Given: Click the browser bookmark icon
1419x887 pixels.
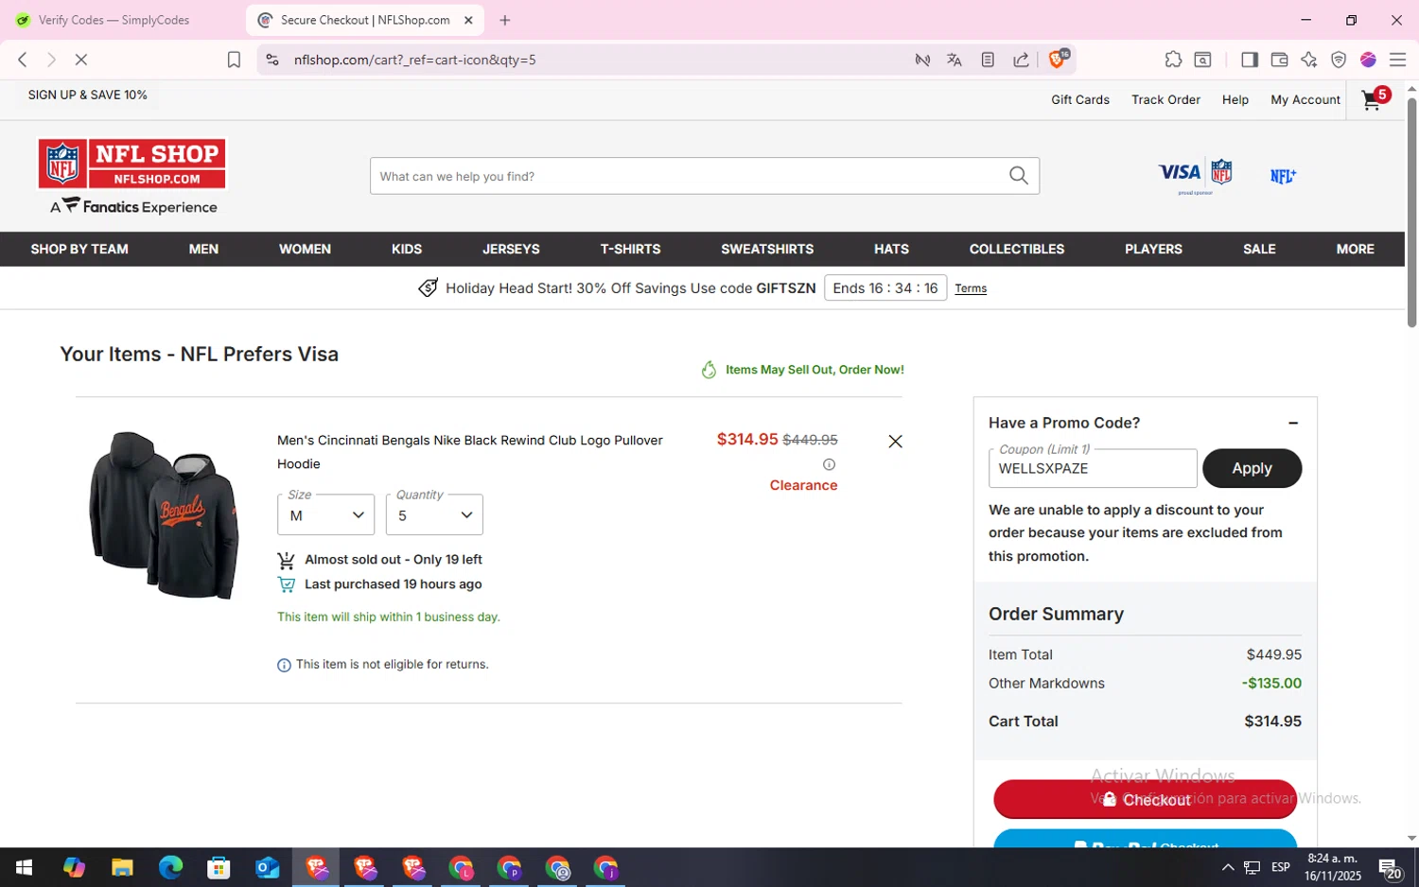Looking at the screenshot, I should click(234, 60).
